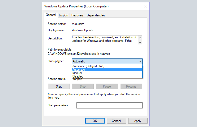This screenshot has width=197, height=127.
Task: Focus the Start parameters input field
Action: pyautogui.click(x=109, y=105)
